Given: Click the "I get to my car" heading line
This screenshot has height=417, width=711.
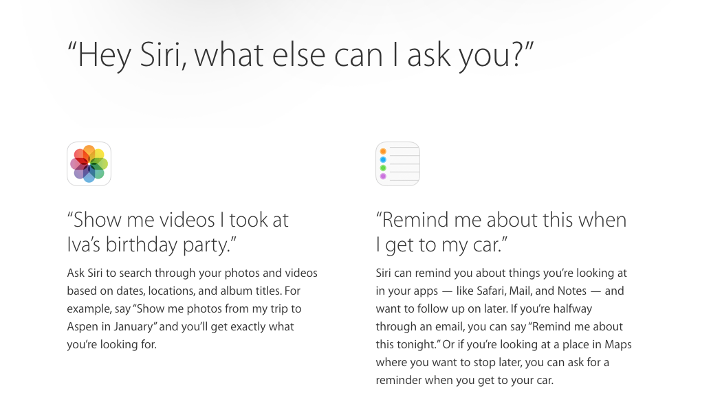Looking at the screenshot, I should click(440, 245).
